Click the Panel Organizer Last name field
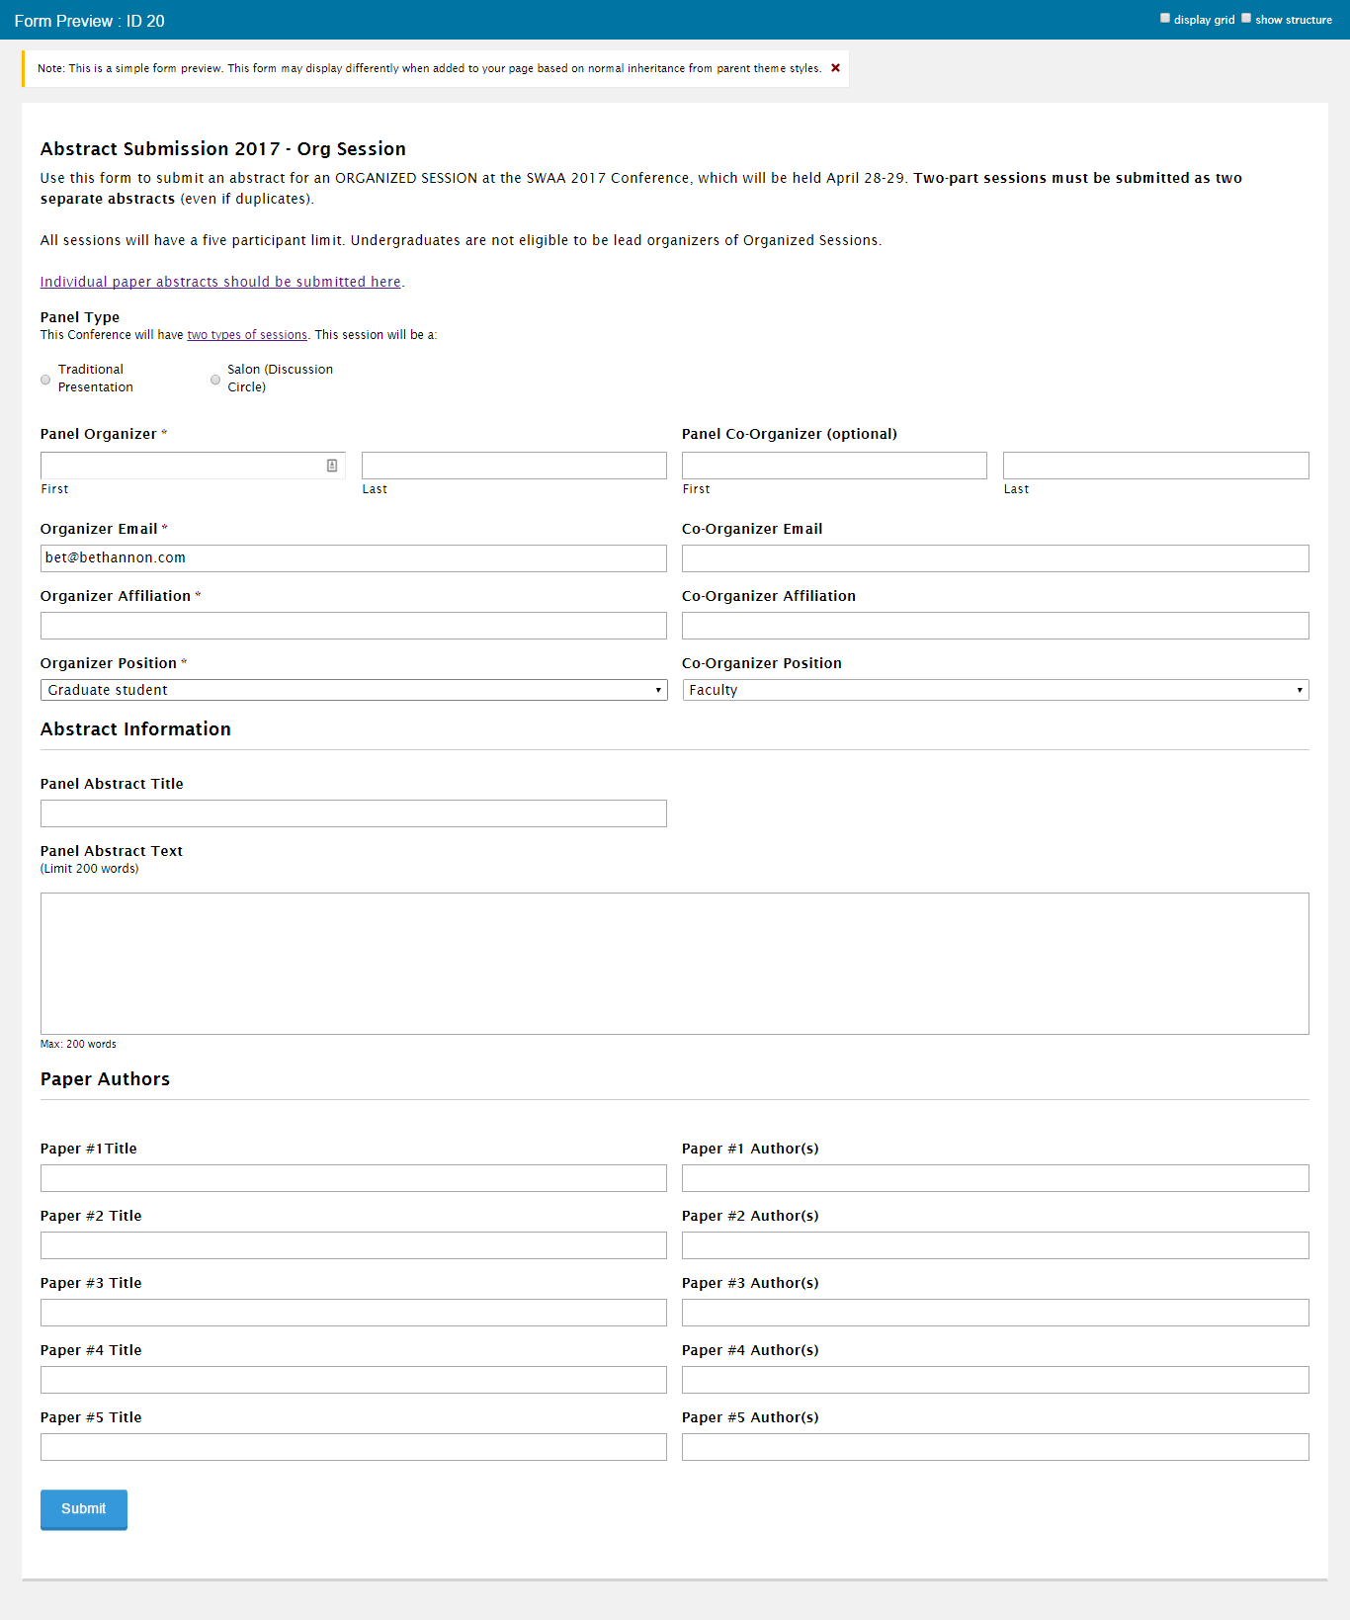1350x1620 pixels. click(x=514, y=466)
